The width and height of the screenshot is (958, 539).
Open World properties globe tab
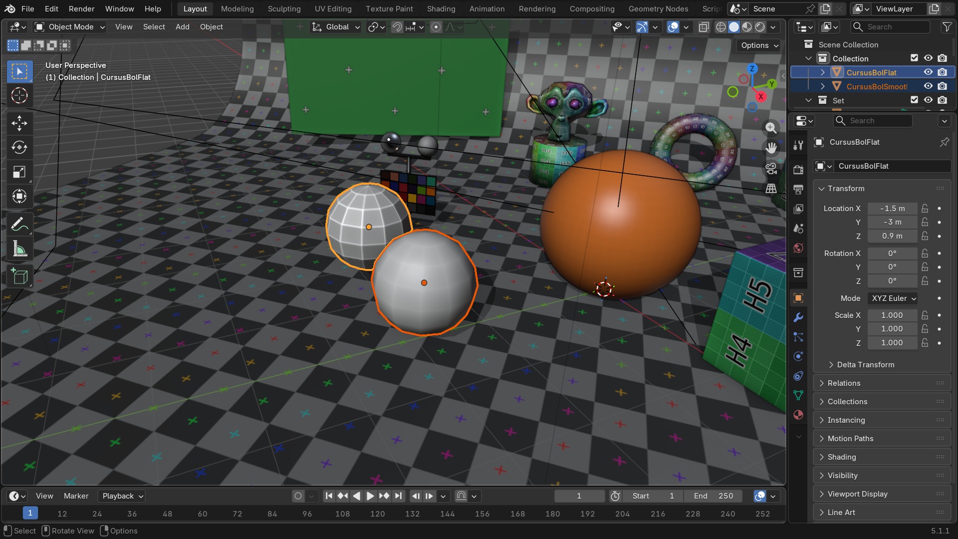tap(798, 248)
